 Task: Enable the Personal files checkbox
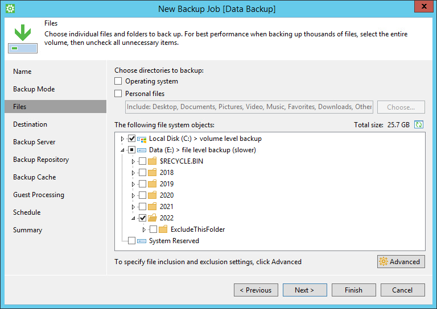[118, 94]
